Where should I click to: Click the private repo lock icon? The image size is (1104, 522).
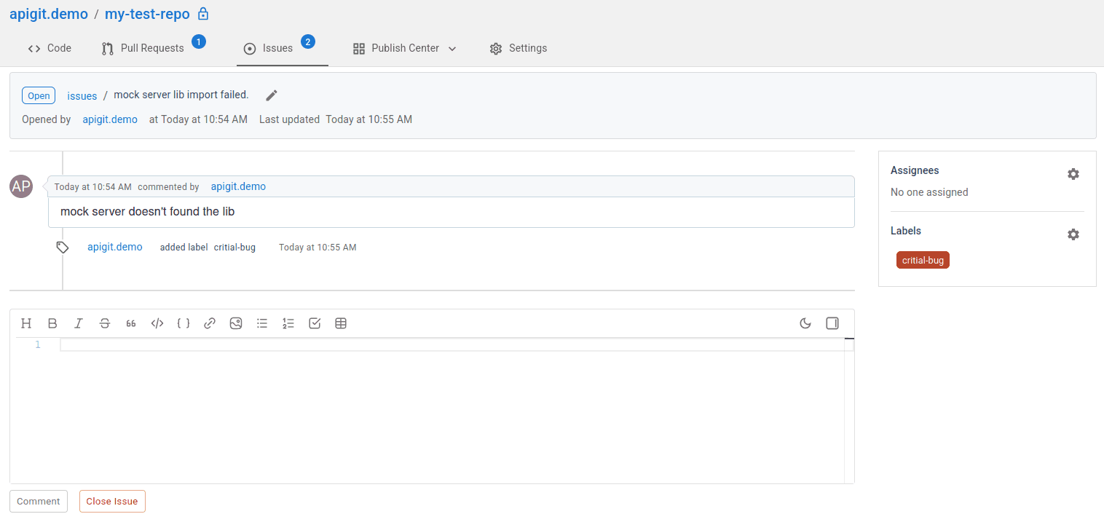click(203, 14)
